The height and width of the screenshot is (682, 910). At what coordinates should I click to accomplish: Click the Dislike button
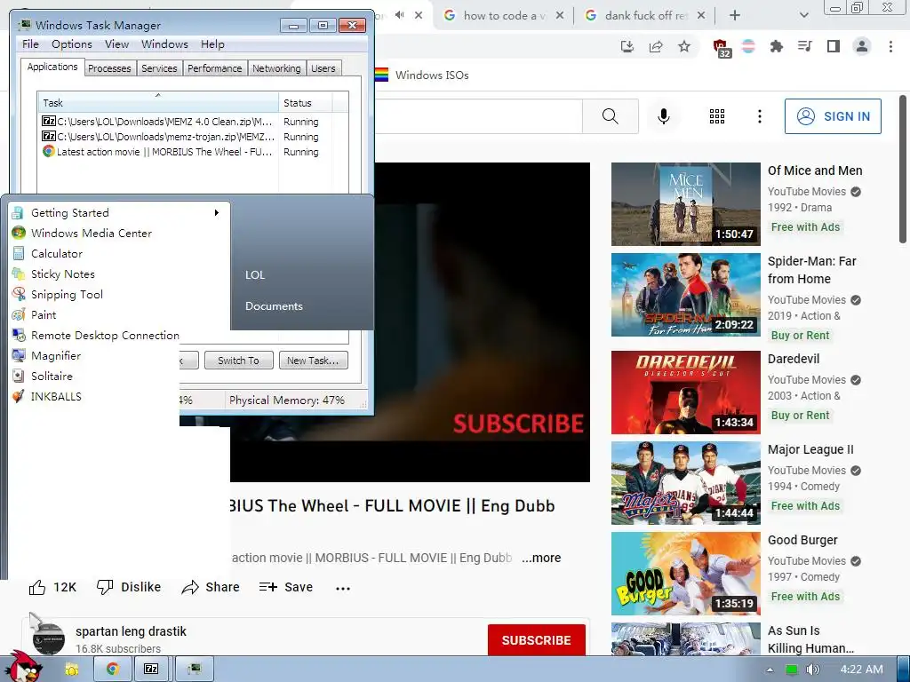(x=129, y=588)
